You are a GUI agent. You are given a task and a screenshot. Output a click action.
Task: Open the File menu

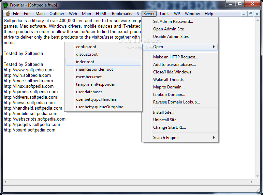[x=16, y=14]
